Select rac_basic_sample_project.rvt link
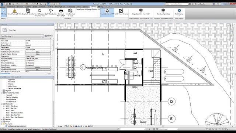 coord(17,126)
